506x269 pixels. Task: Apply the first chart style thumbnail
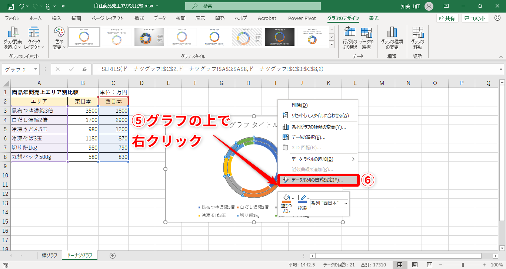[84, 37]
